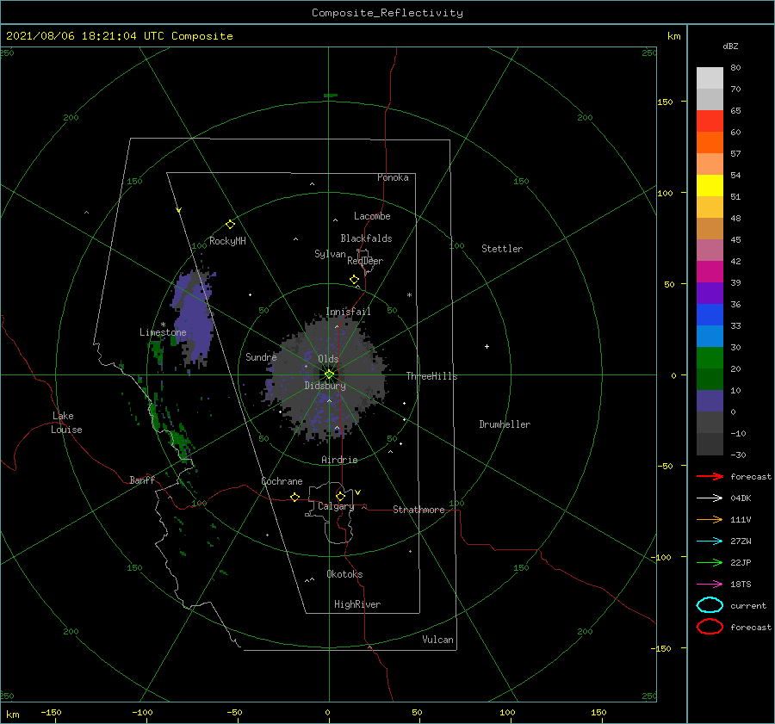
Task: Click the Composite_Reflectivity title
Action: click(x=387, y=13)
